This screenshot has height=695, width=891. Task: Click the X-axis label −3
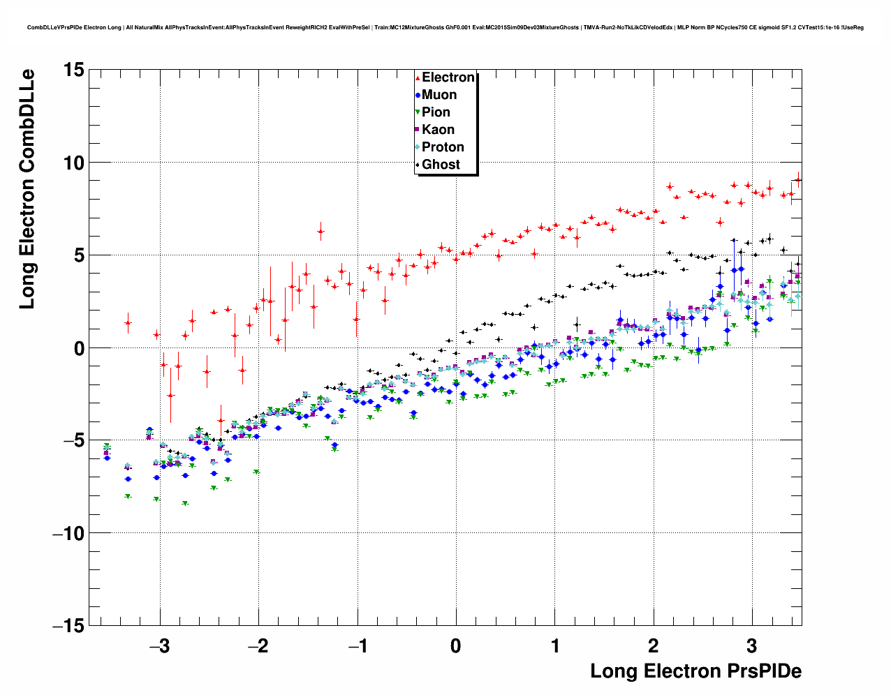159,646
